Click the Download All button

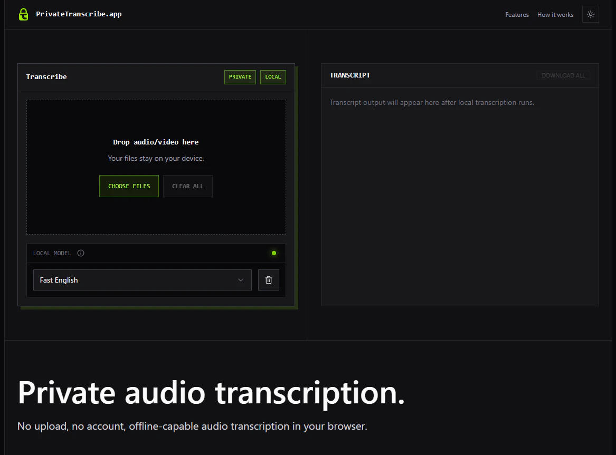[x=563, y=76]
